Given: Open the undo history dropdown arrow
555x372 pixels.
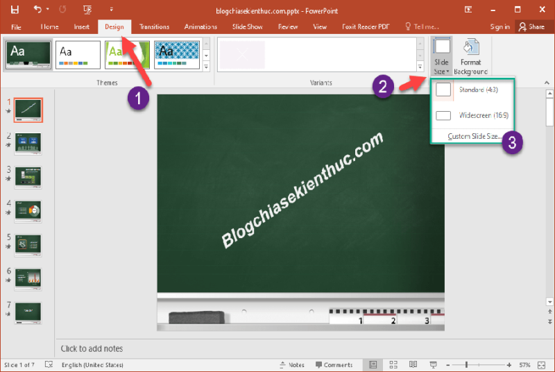Looking at the screenshot, I should (47, 10).
